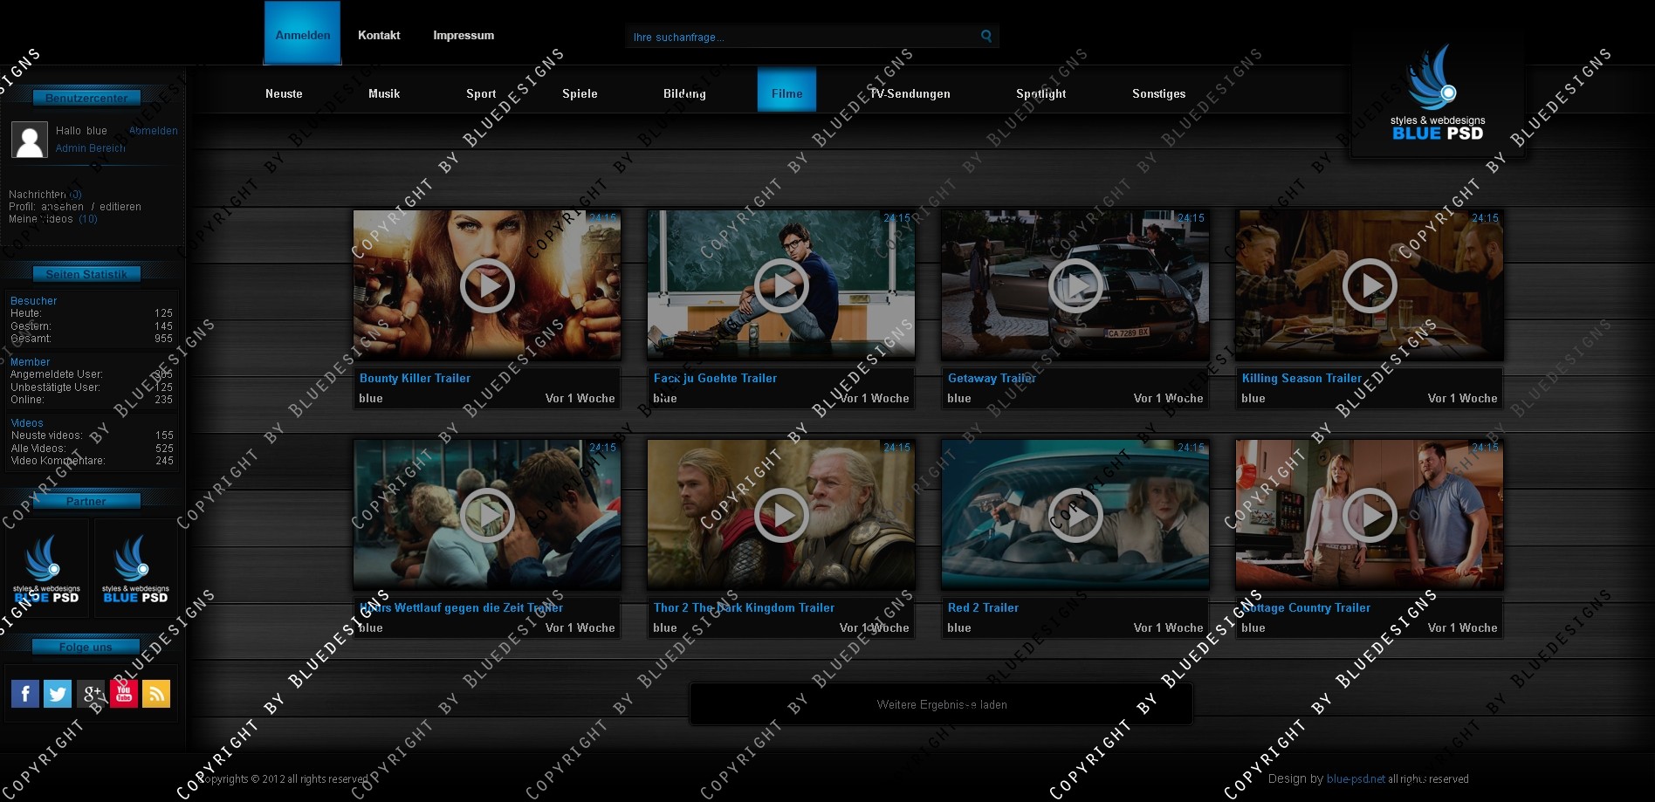Open the Thor 2 Dark Kingdom title
The image size is (1655, 802).
[744, 607]
